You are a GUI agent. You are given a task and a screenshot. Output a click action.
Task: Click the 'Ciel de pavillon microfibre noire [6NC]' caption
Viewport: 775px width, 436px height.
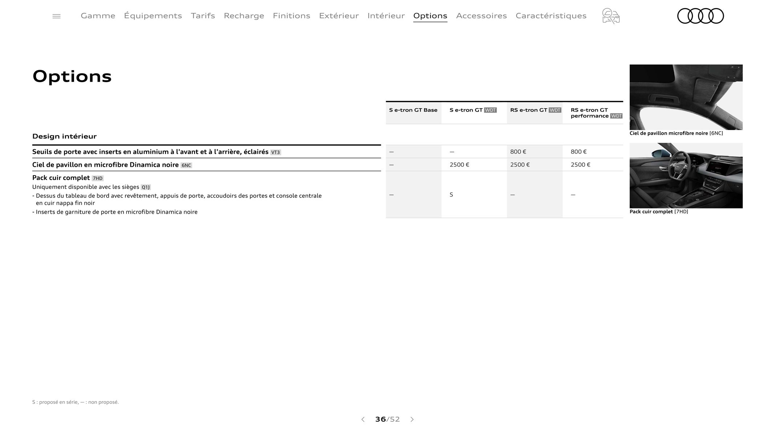point(676,133)
